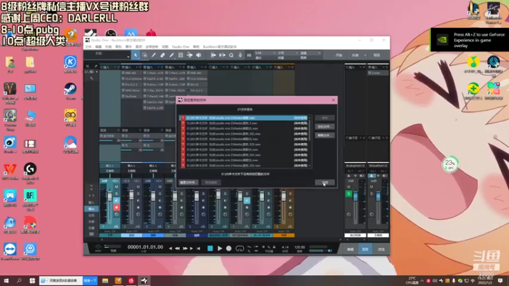This screenshot has height=286, width=509.
Task: Open File Explorer from the taskbar
Action: click(105, 281)
